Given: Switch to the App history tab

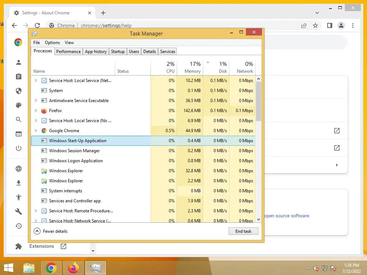Looking at the screenshot, I should coord(96,52).
